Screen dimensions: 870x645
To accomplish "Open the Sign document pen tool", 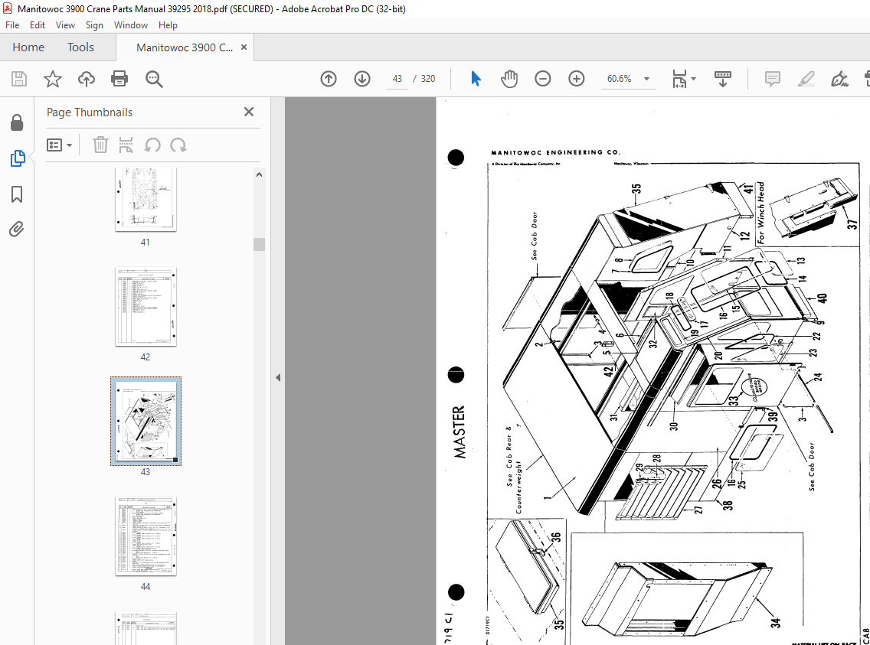I will click(x=839, y=79).
